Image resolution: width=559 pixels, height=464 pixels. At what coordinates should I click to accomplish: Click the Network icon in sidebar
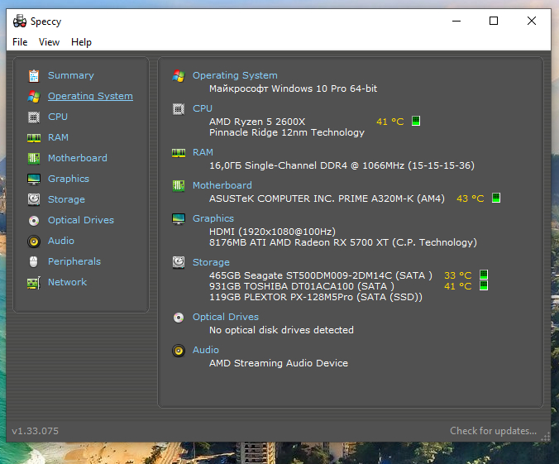click(x=33, y=283)
